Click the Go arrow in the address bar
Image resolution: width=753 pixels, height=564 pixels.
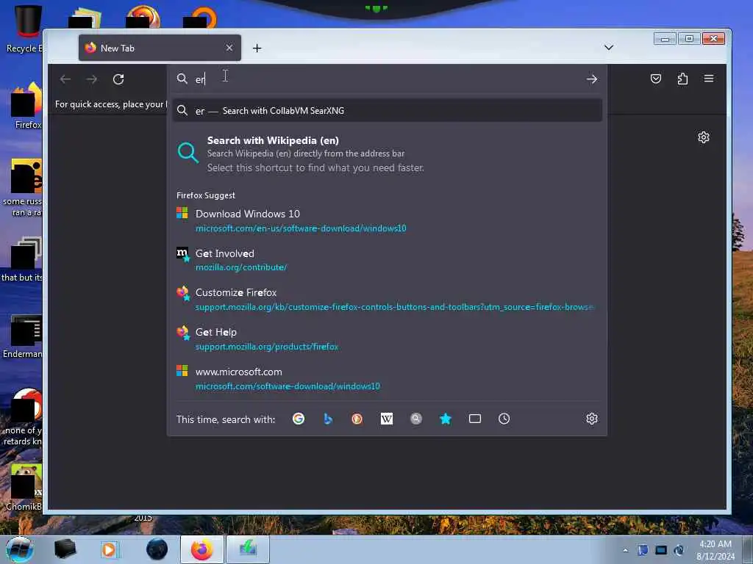tap(592, 79)
